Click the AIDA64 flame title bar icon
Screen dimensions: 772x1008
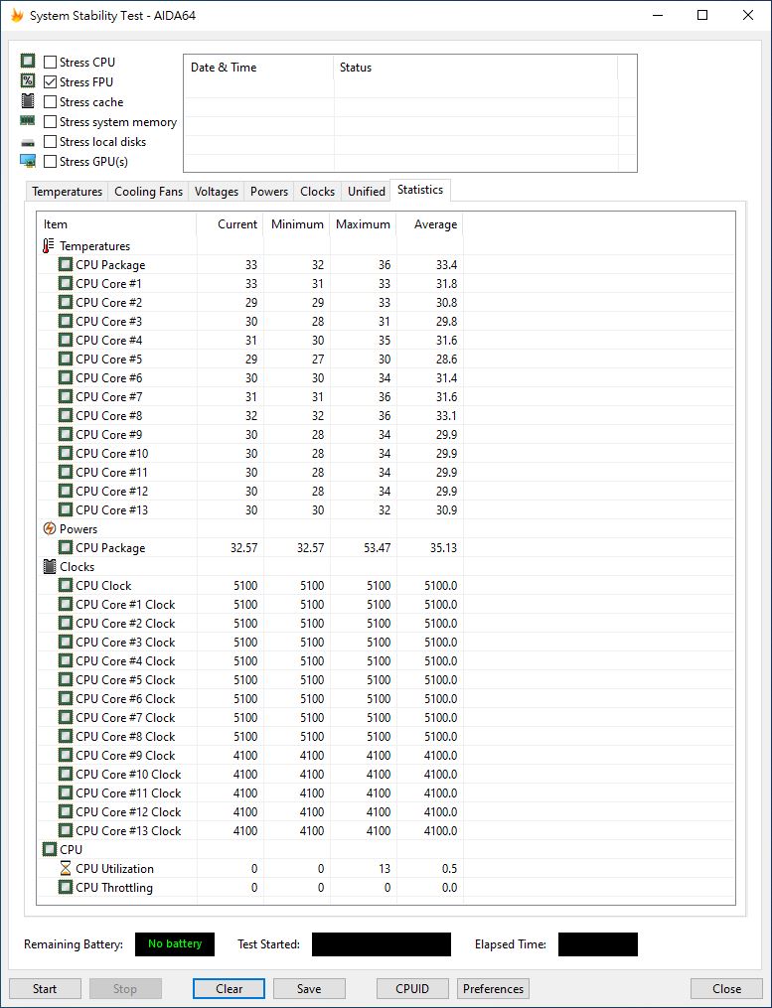17,15
